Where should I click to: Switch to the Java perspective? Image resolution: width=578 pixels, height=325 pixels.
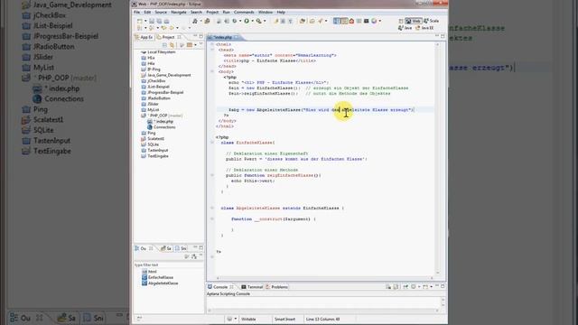(x=405, y=28)
